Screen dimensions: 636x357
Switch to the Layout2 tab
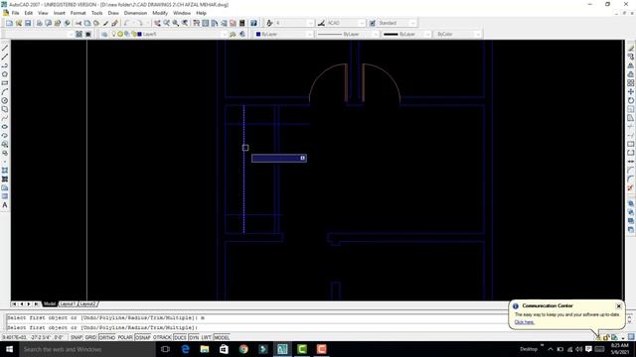click(87, 304)
